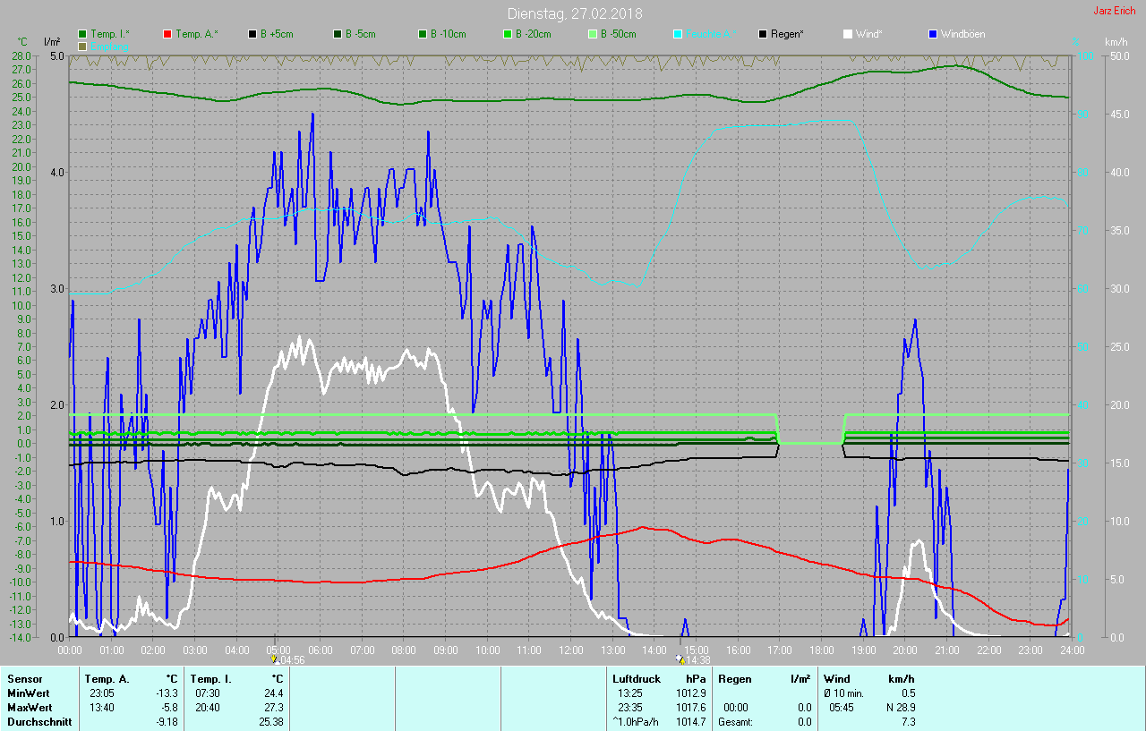Click the B +5cm legend label
Screen dimensions: 1146x731
[278, 34]
